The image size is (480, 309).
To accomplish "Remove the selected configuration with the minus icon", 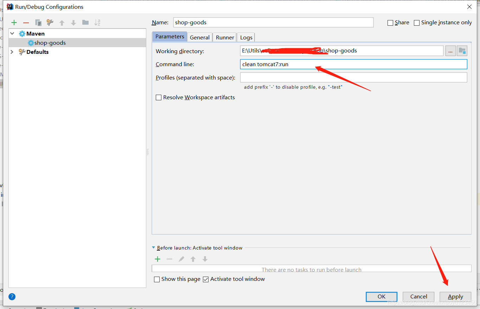I will click(x=26, y=23).
